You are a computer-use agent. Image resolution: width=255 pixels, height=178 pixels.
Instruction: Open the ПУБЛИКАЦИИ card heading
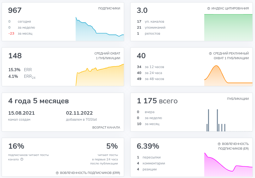pyautogui.click(x=238, y=99)
